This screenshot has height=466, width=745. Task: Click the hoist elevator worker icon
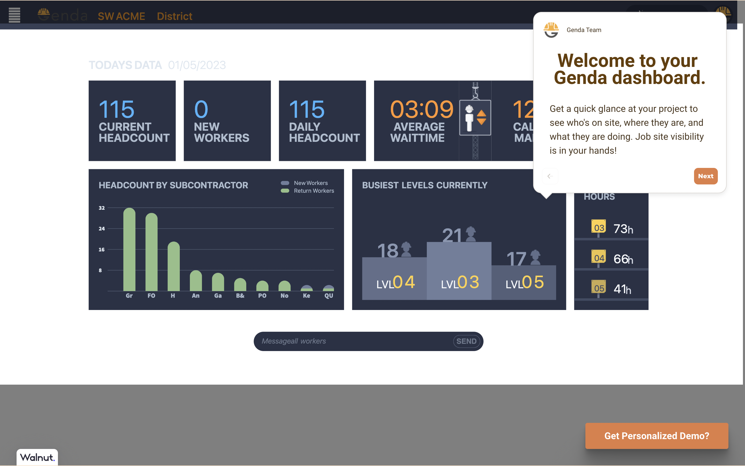(475, 118)
